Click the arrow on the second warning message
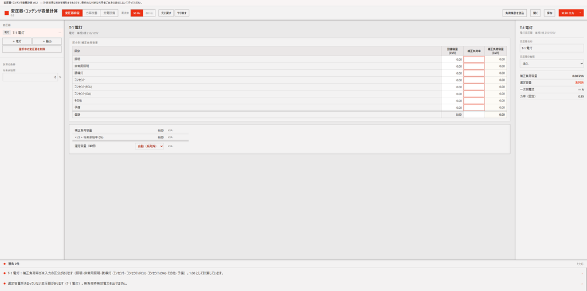587x291 pixels. tap(582, 284)
